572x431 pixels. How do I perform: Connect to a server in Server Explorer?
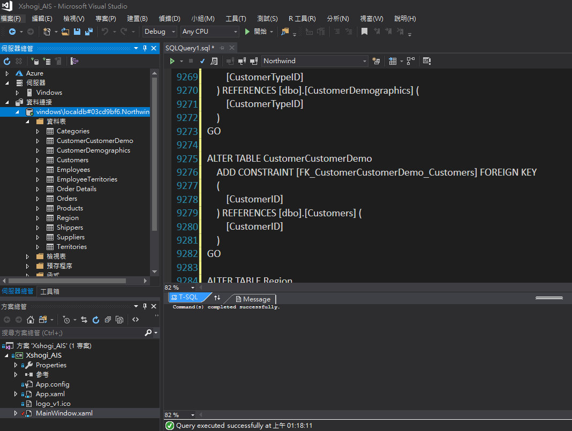click(47, 61)
